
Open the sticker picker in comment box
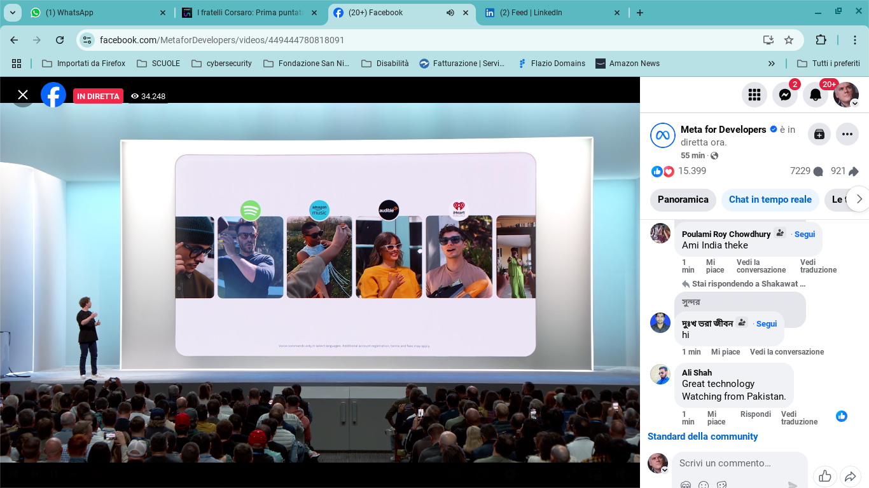721,485
